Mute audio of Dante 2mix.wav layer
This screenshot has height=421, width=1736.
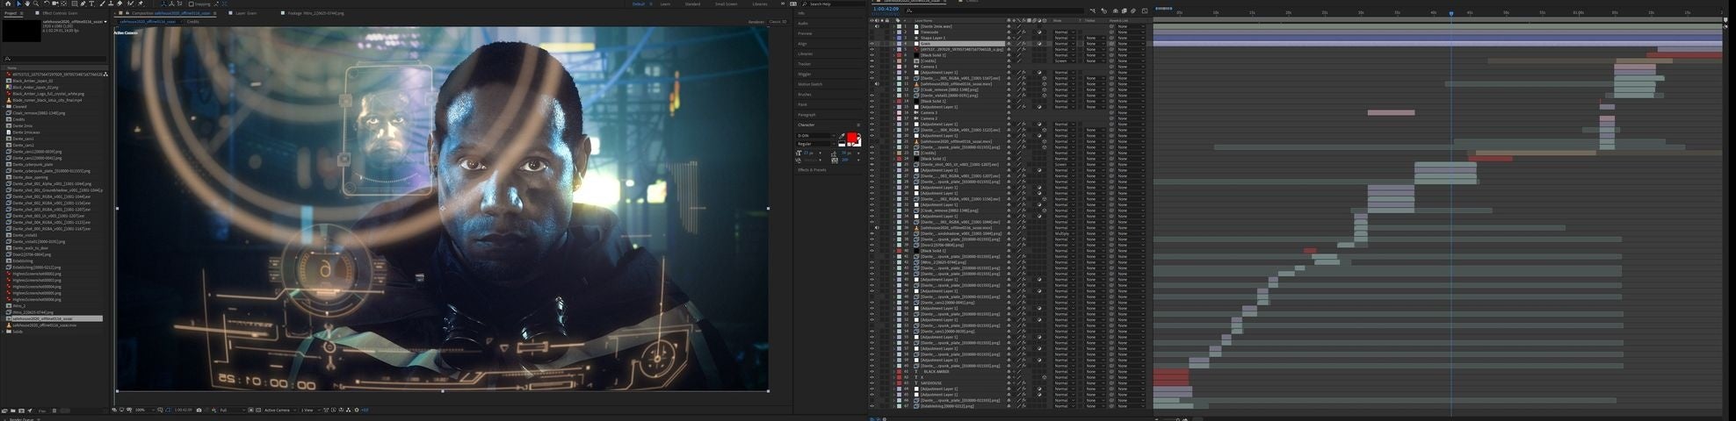[876, 26]
